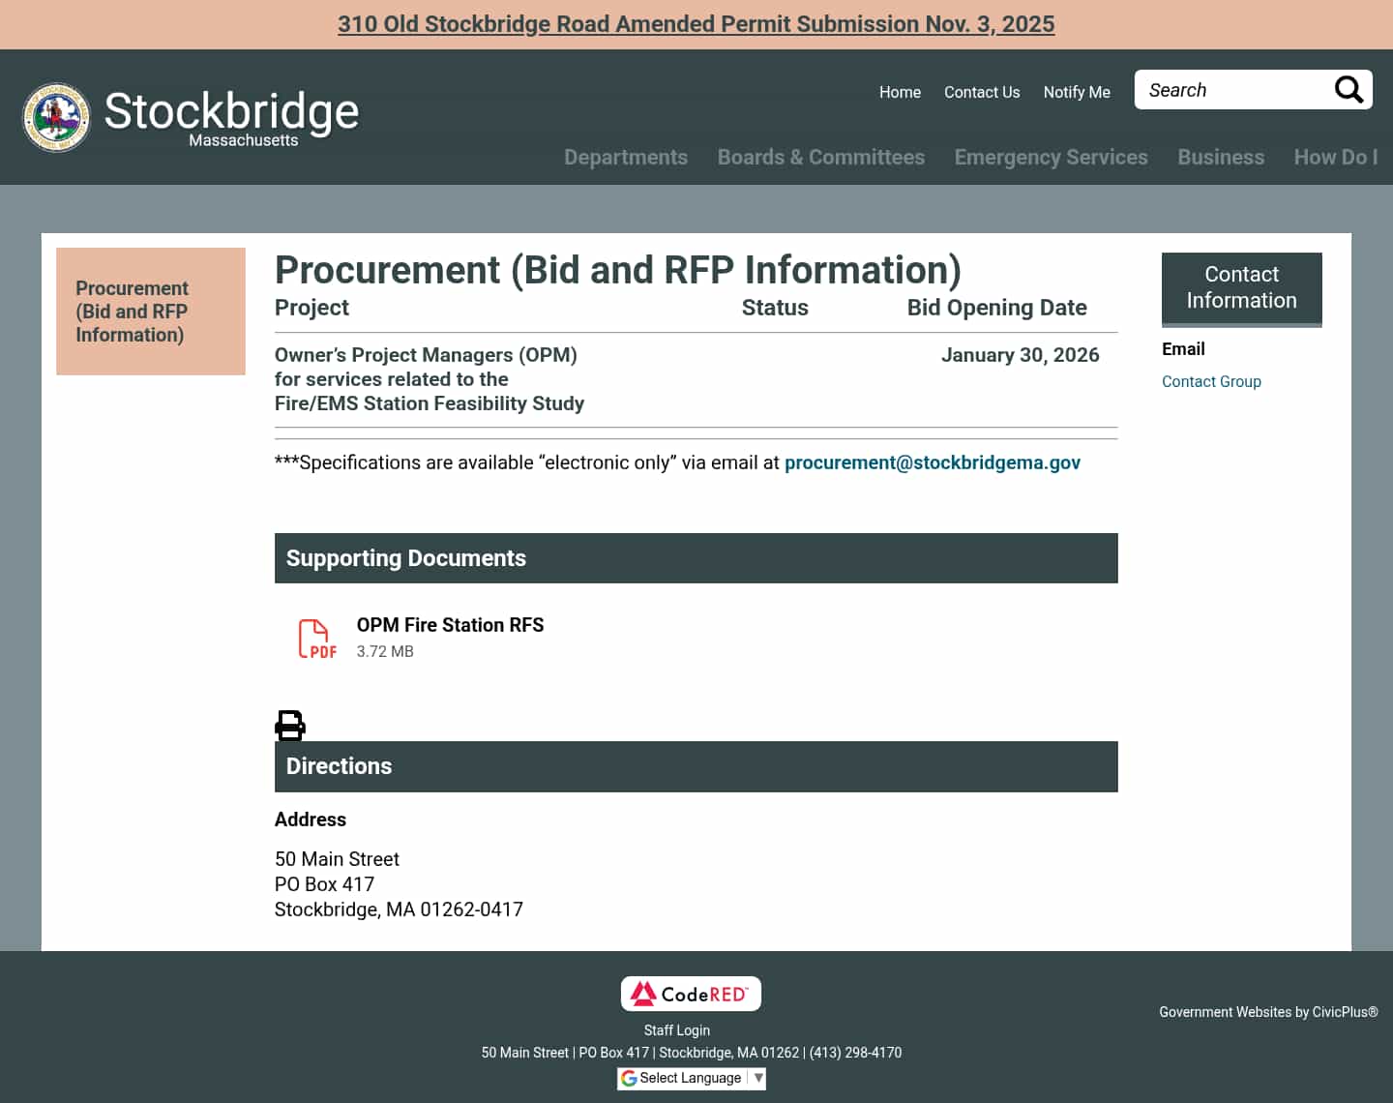1393x1103 pixels.
Task: Click the CodeRED triangle logo
Action: pos(644,993)
